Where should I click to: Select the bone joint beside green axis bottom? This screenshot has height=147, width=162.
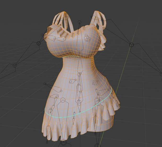pyautogui.click(x=97, y=145)
